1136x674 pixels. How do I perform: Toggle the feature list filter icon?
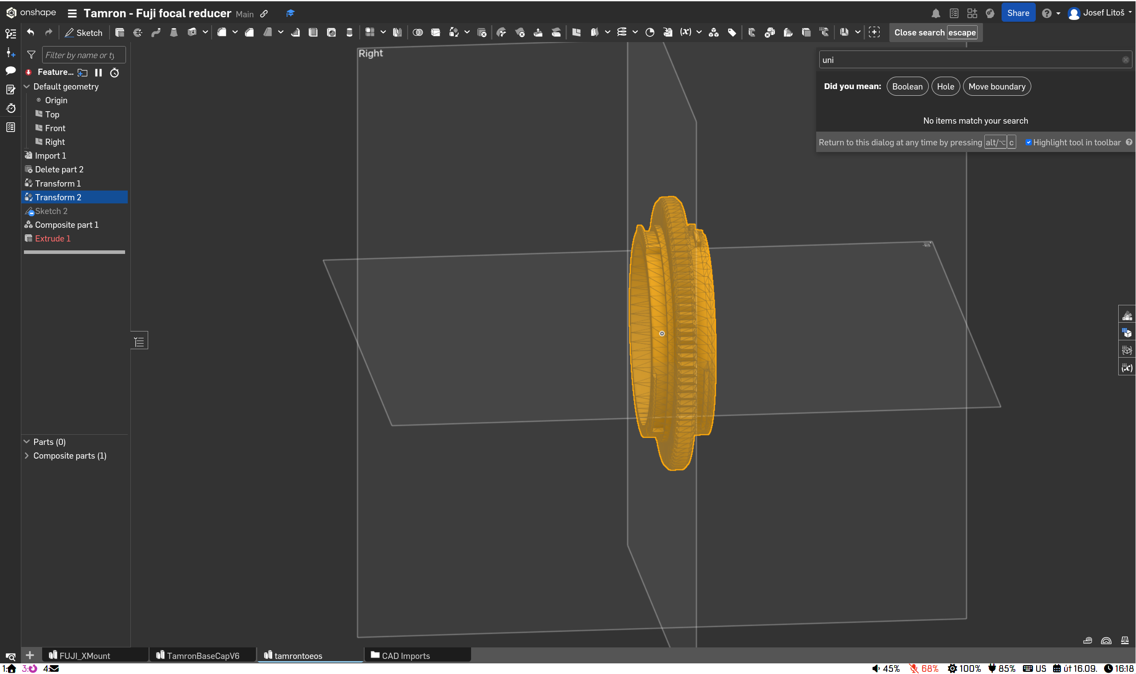[31, 55]
